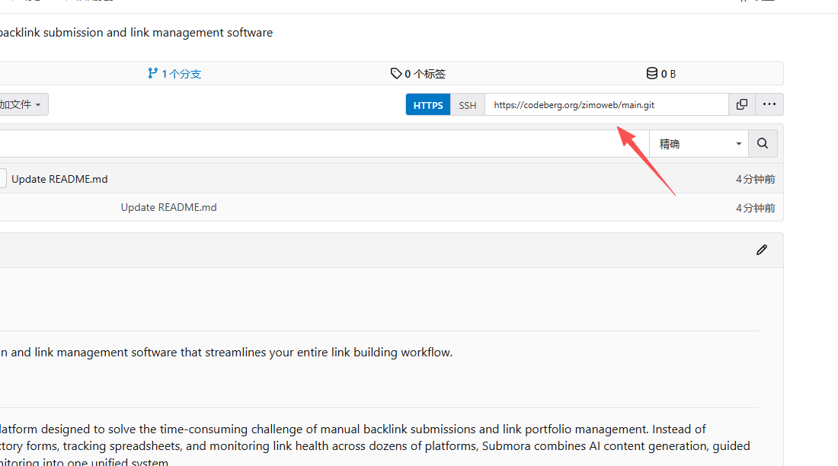Image resolution: width=838 pixels, height=466 pixels.
Task: Focus the clone URL field
Action: [x=606, y=105]
